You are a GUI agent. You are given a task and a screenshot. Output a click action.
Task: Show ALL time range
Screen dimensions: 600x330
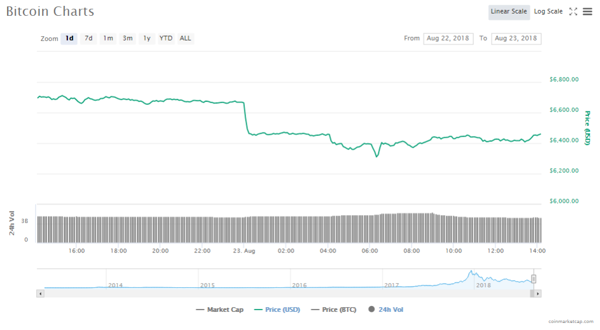tap(185, 39)
